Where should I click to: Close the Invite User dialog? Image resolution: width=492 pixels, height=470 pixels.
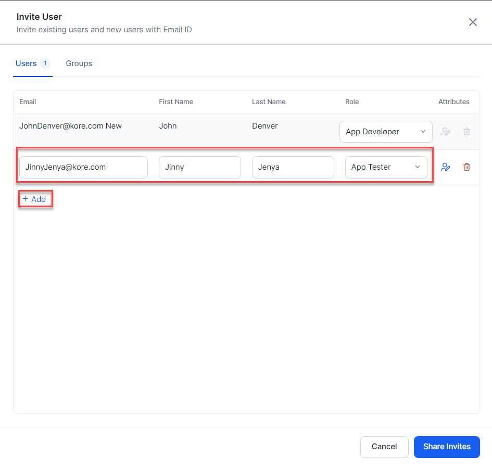point(473,22)
